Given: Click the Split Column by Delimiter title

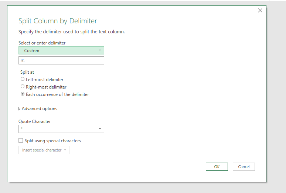Looking at the screenshot, I should (x=58, y=21).
